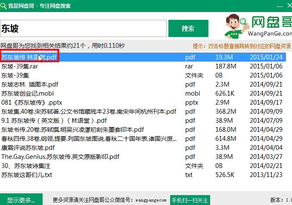Click the 显示更多... button
292x205 pixels.
coord(21,200)
